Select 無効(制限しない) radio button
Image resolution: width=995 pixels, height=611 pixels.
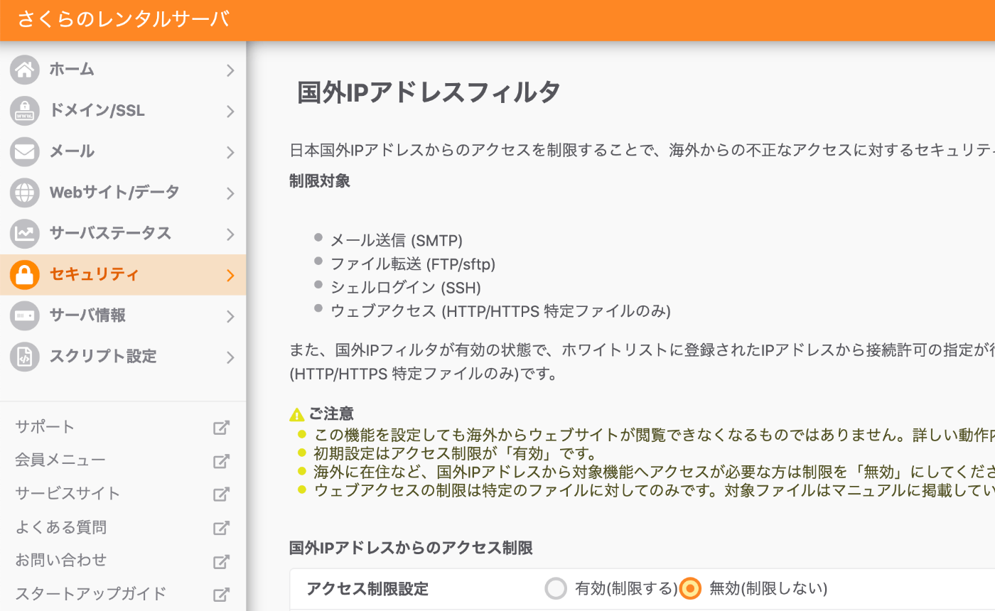[690, 588]
